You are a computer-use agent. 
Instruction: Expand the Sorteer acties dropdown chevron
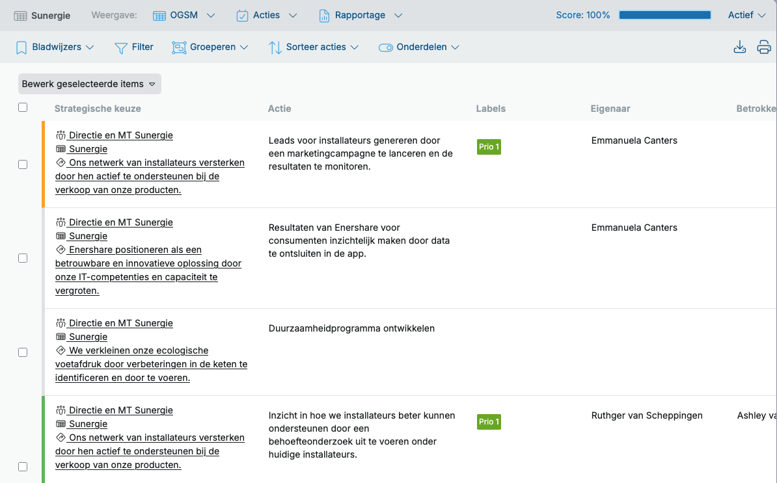(354, 47)
